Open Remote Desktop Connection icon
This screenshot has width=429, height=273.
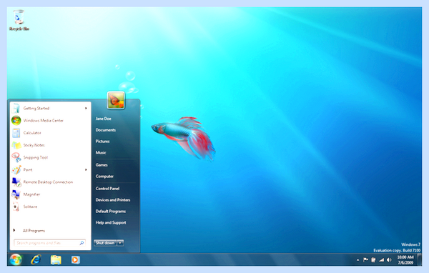click(x=16, y=182)
